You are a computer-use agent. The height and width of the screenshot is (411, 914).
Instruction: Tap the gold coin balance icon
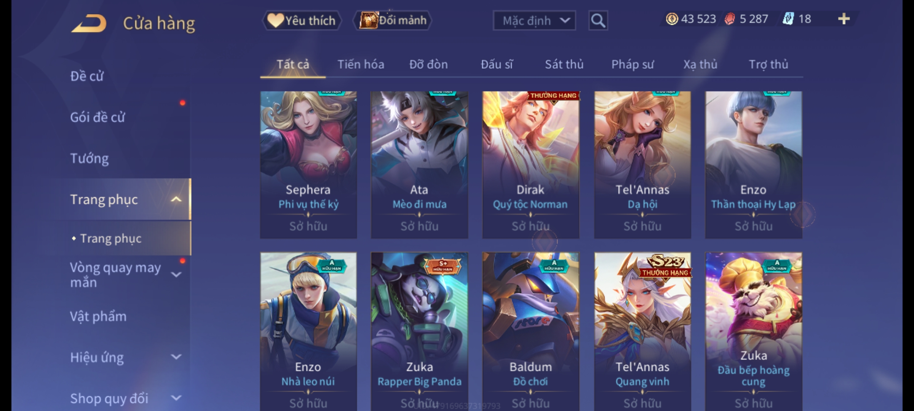coord(672,19)
